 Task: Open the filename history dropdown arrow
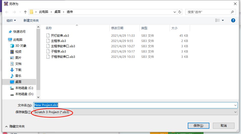[x=235, y=105]
